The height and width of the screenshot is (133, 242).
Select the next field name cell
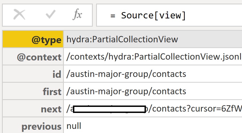tap(33, 109)
